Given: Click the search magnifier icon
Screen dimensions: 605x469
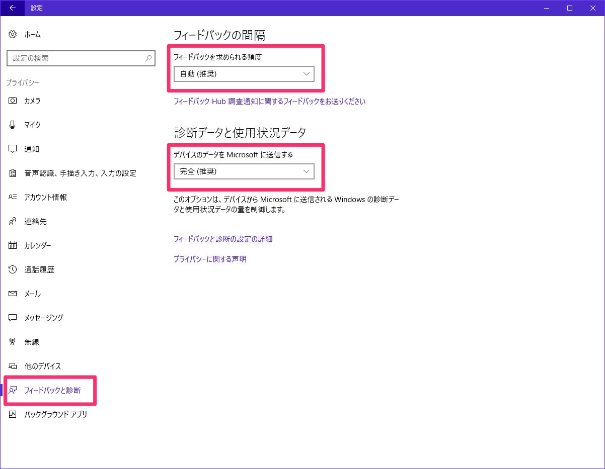Looking at the screenshot, I should (x=148, y=58).
